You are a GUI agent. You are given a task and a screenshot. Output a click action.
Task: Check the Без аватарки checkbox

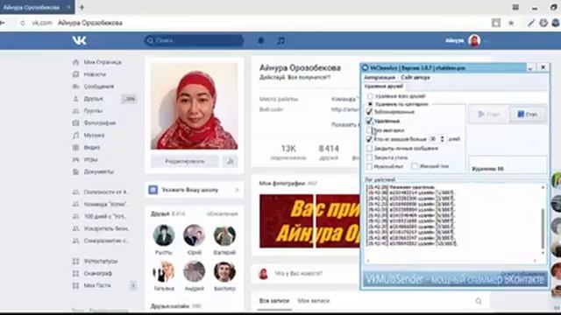(x=370, y=130)
